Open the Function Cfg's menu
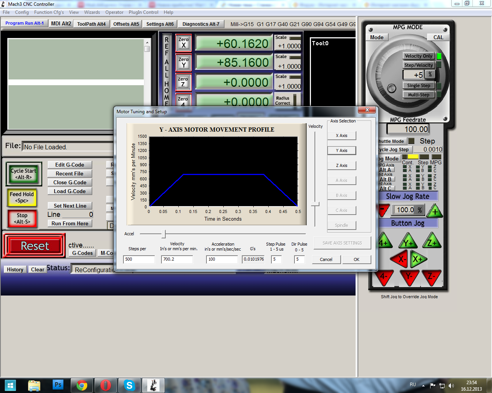This screenshot has height=393, width=492. (x=49, y=12)
